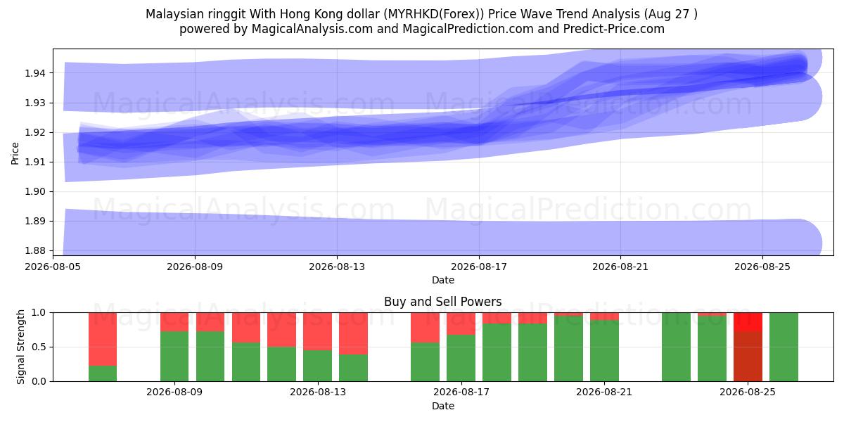Click the 1.89 price tick label

click(36, 221)
